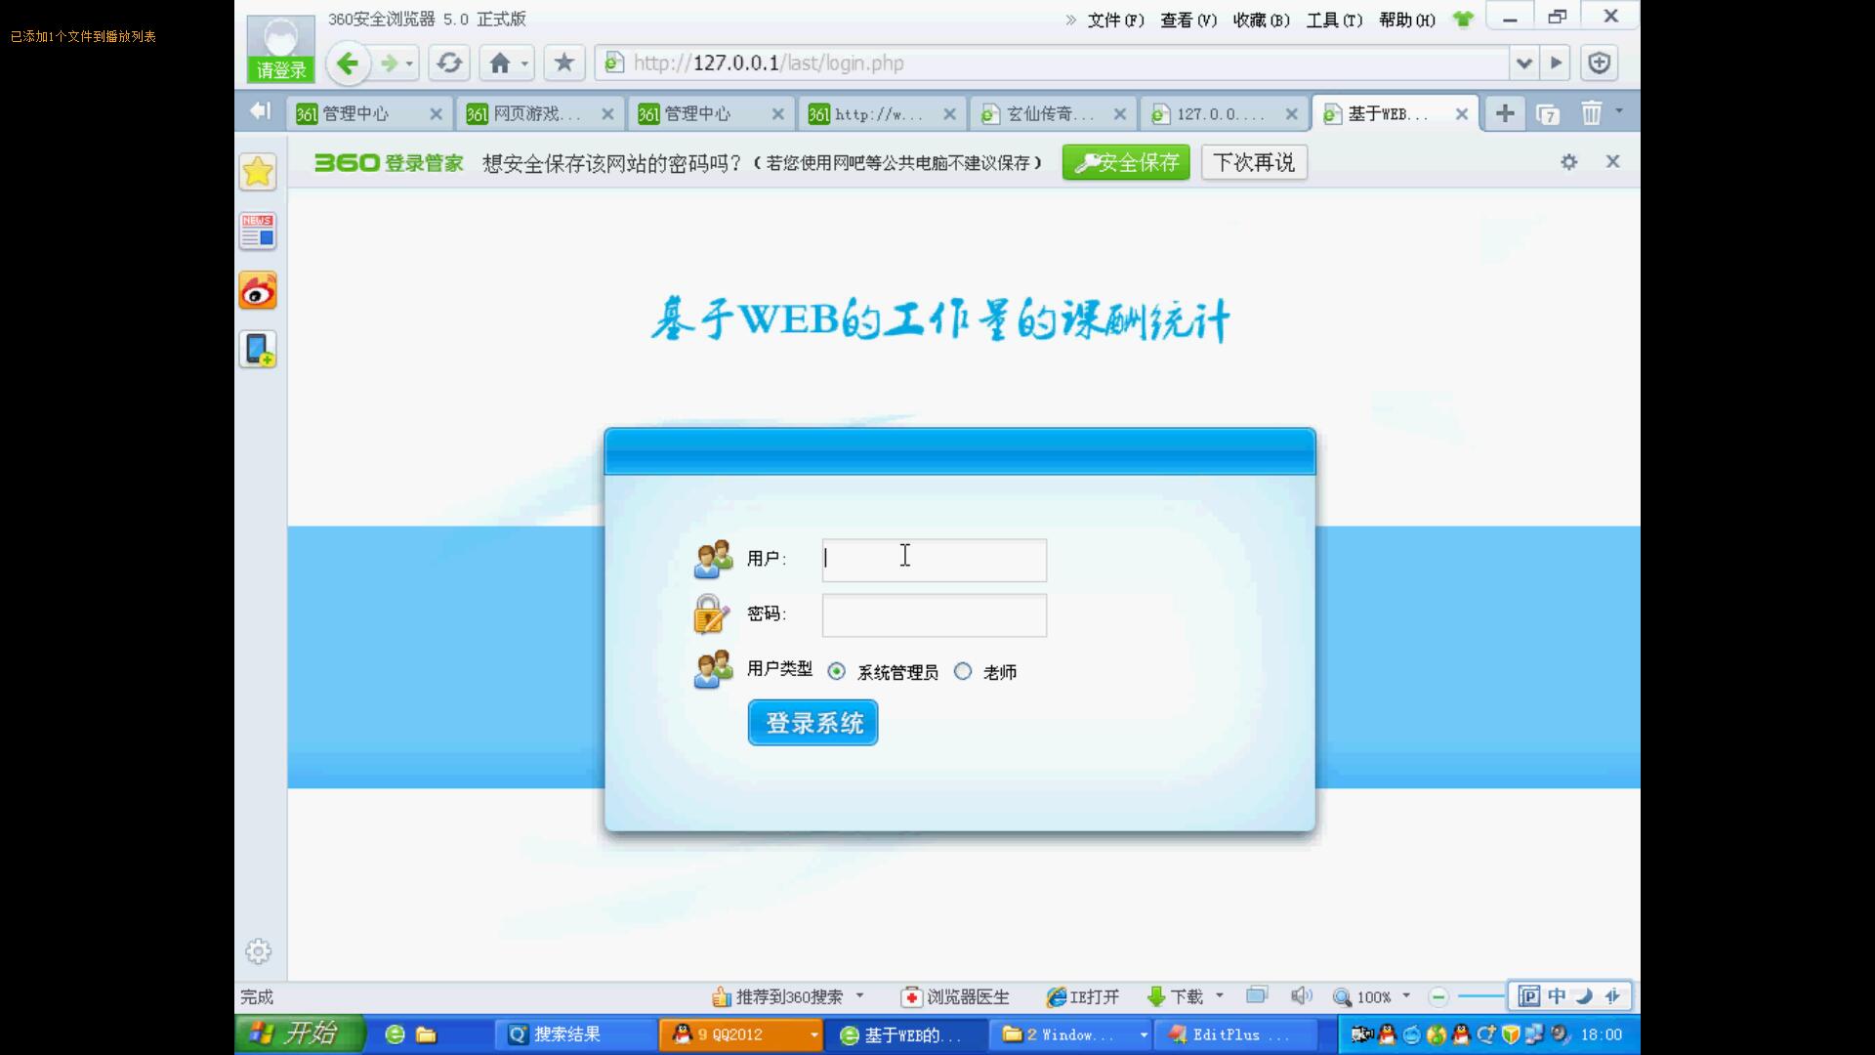Close the 基于WEB... tab
Screen dimensions: 1875x1055
click(x=1462, y=114)
